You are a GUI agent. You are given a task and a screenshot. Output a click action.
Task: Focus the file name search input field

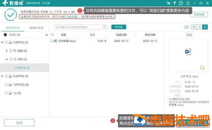coord(80,27)
